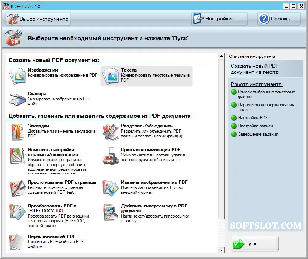Open the Настройки... settings button
The height and width of the screenshot is (259, 308).
click(219, 19)
